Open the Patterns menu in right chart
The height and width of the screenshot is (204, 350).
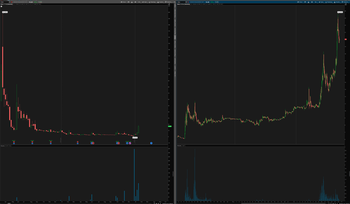click(345, 2)
